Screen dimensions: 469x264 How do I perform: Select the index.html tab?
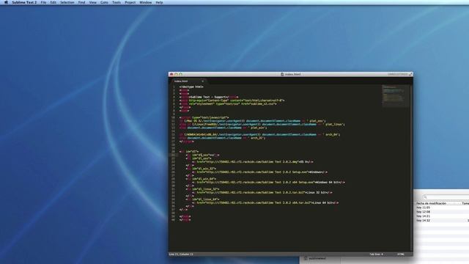tap(188, 81)
